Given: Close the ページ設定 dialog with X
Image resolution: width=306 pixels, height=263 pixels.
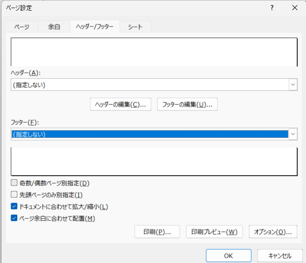Looking at the screenshot, I should coord(295,8).
